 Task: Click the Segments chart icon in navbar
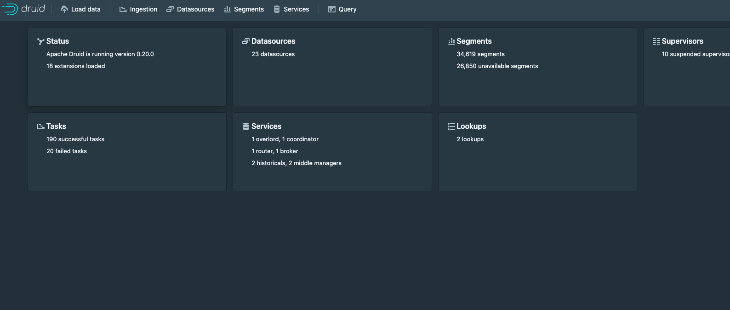(227, 9)
